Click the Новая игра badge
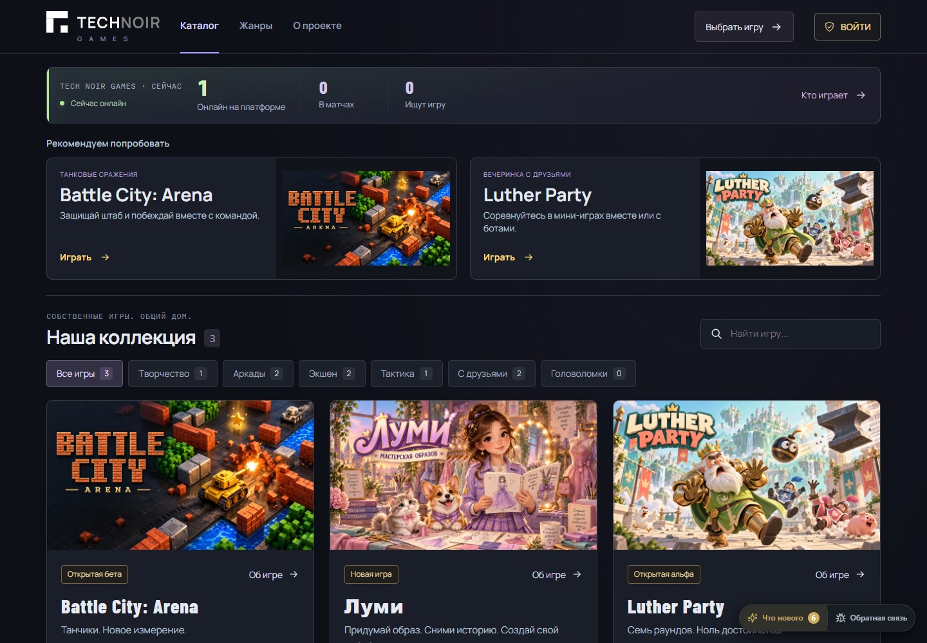Viewport: 927px width, 643px height. click(371, 574)
